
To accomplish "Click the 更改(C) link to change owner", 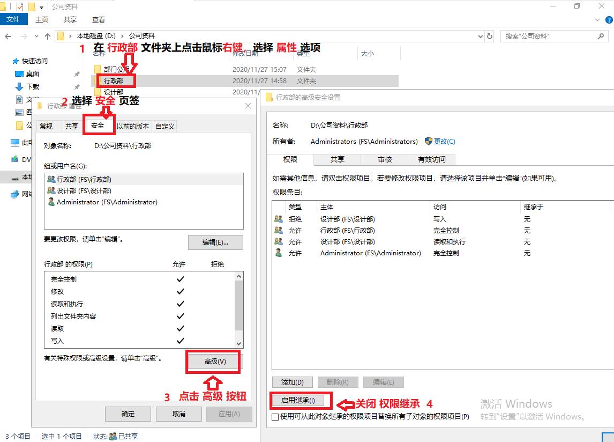I will coord(445,141).
